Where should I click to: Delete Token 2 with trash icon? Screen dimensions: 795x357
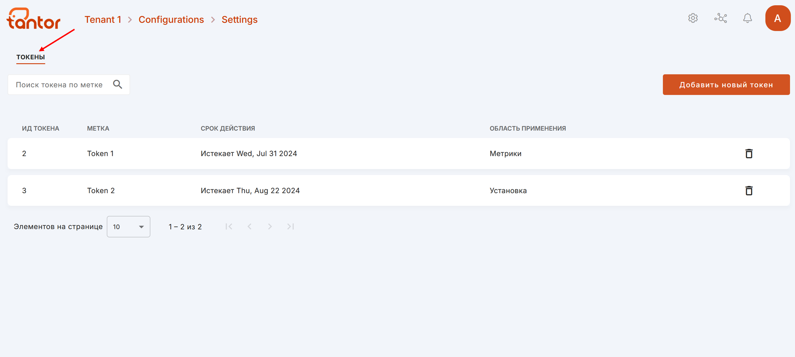tap(749, 191)
